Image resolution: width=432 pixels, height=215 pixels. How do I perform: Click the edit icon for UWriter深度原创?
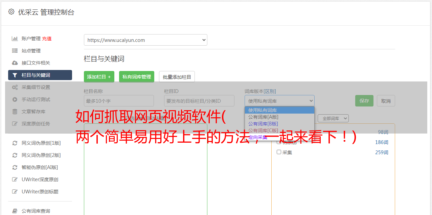15,180
